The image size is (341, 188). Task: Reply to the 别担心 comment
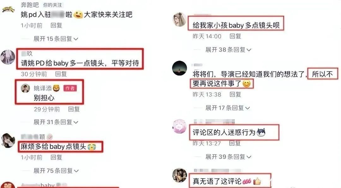pyautogui.click(x=74, y=109)
